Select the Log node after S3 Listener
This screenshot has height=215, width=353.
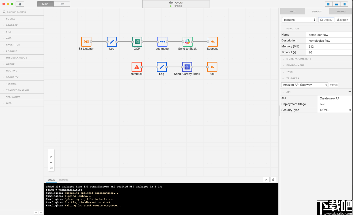coord(112,42)
